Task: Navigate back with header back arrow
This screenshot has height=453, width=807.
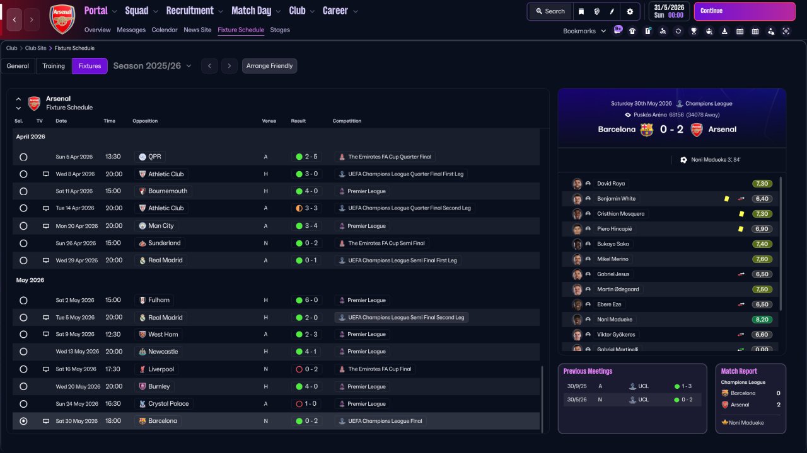Action: click(14, 20)
